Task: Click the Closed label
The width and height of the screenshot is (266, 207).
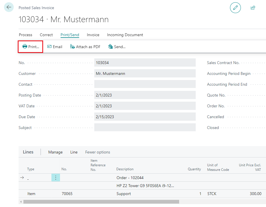Action: 213,128
